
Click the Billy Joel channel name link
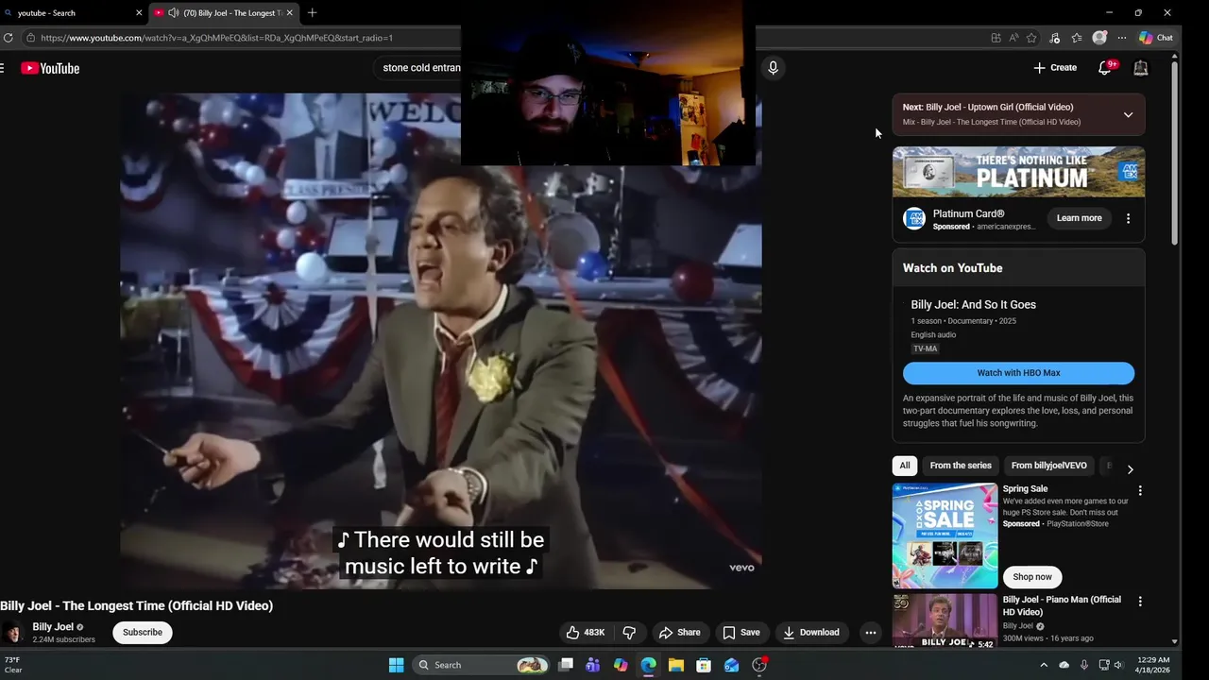(x=53, y=627)
